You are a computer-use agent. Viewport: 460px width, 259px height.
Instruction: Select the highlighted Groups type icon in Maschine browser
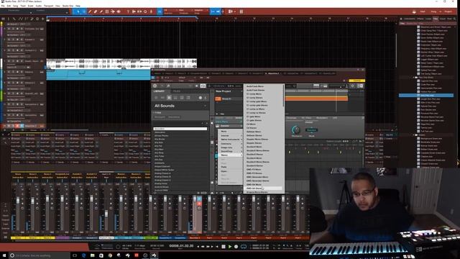pos(169,98)
